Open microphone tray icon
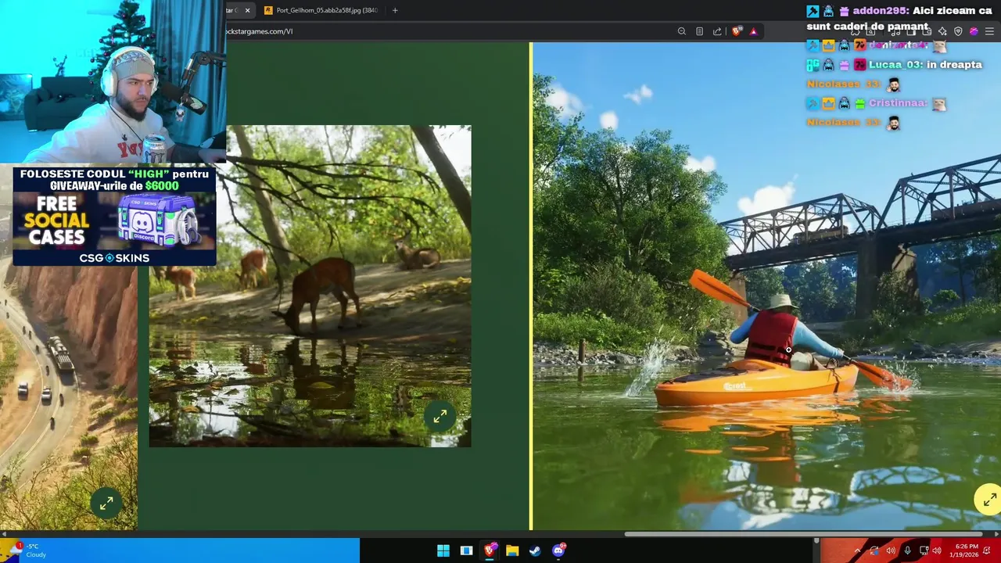1001x563 pixels. pos(907,550)
